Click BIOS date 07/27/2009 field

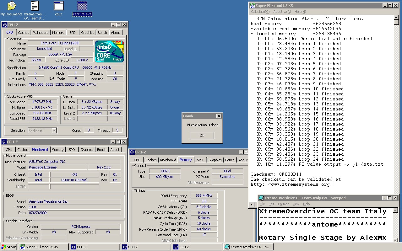point(74,213)
